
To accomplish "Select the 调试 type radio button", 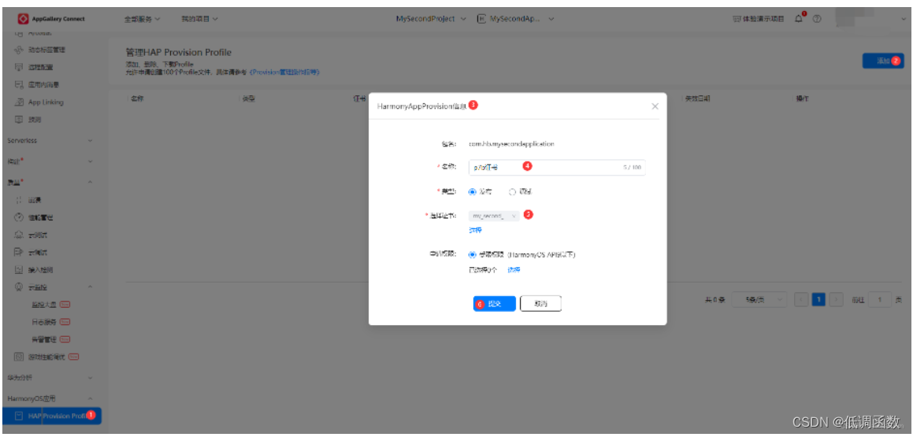I will click(x=512, y=192).
